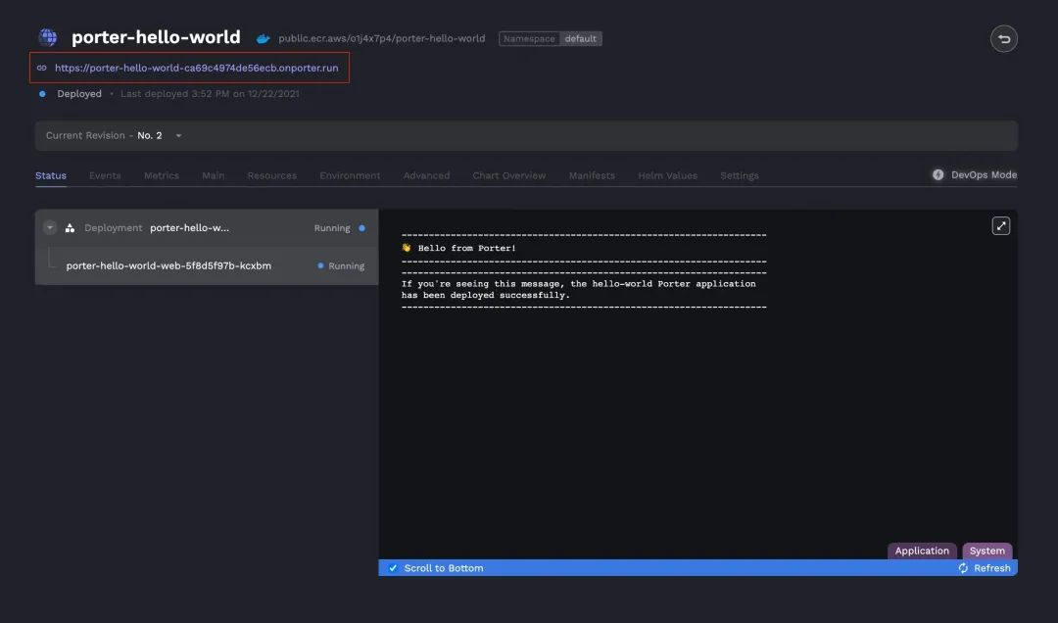Click the 'Hello from Porter!' log line
Screen dimensions: 1058x623
click(x=458, y=249)
